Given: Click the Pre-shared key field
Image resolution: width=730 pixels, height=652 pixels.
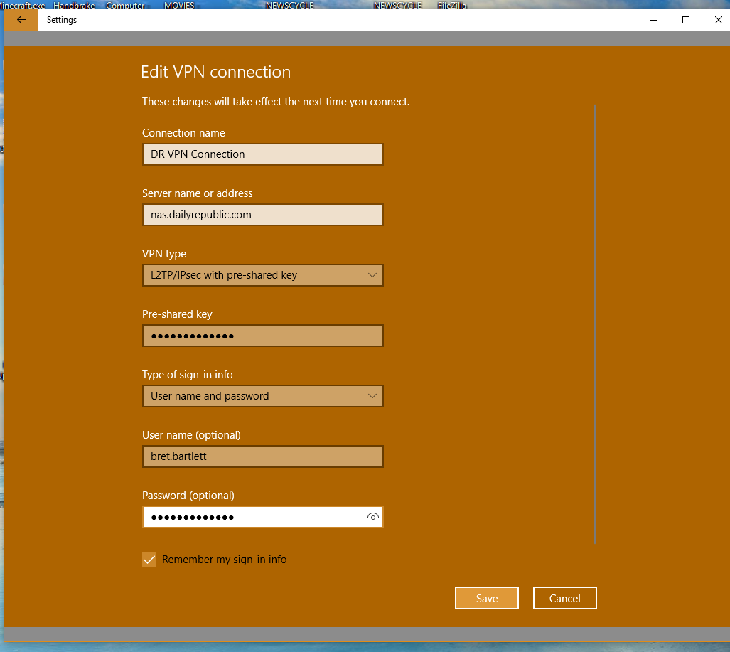Looking at the screenshot, I should [x=262, y=336].
